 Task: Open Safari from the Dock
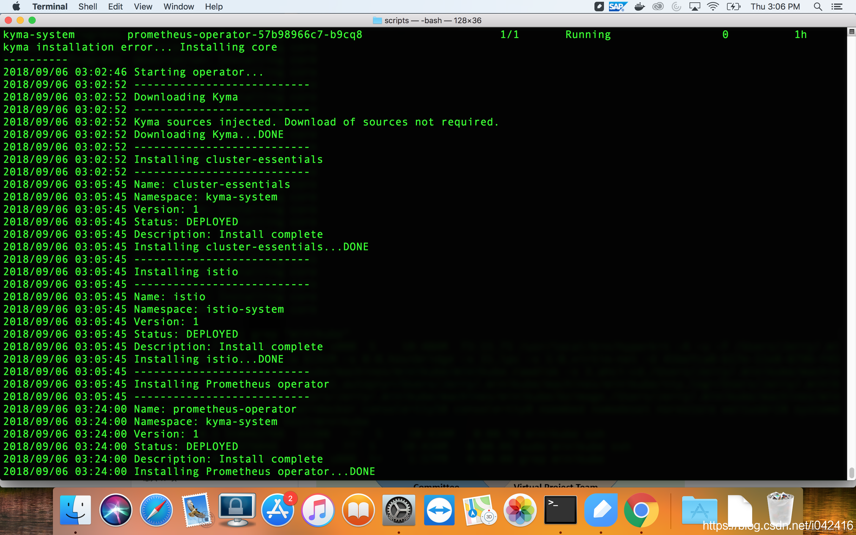point(156,510)
